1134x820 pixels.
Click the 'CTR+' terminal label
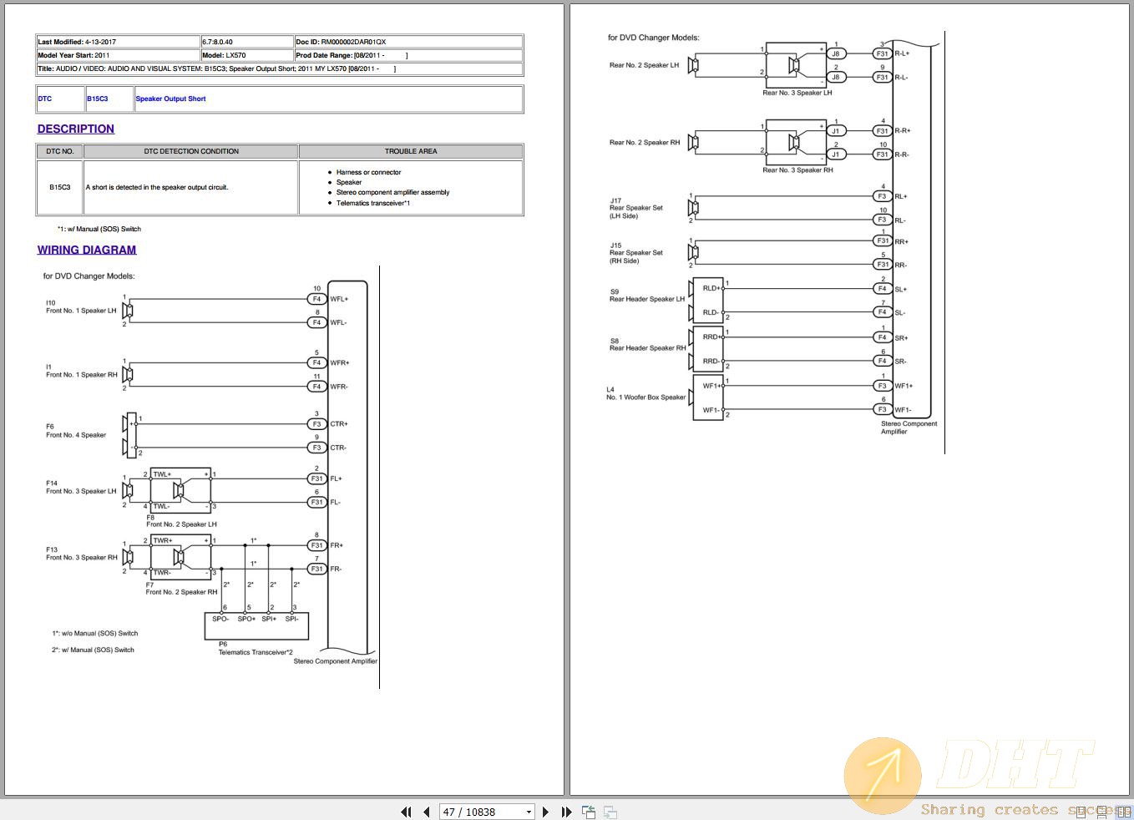tap(339, 424)
